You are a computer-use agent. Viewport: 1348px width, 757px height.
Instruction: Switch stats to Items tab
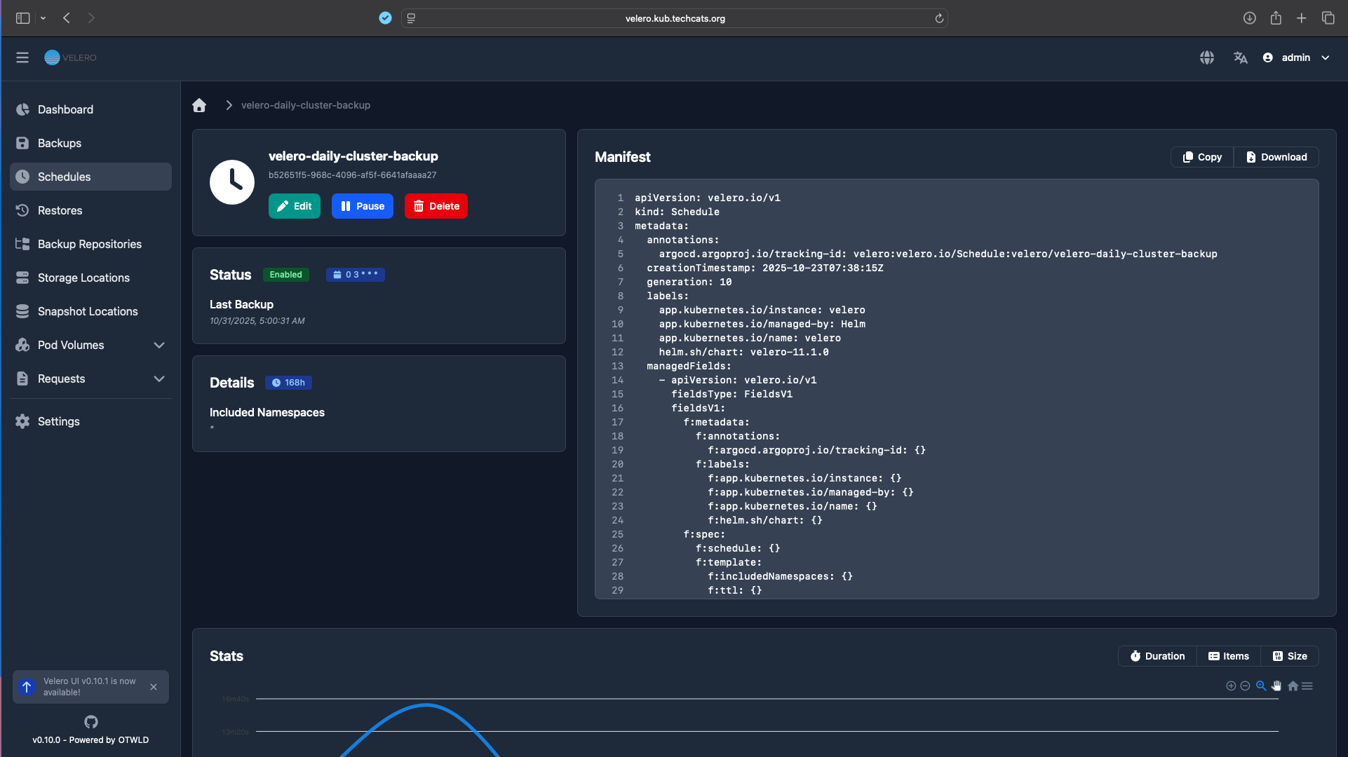pyautogui.click(x=1228, y=656)
